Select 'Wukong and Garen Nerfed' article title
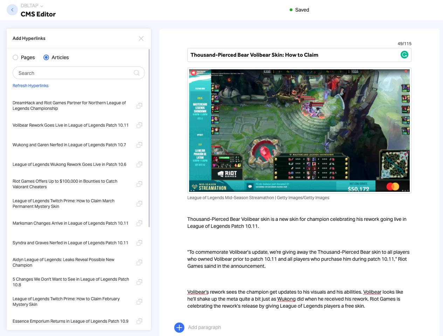This screenshot has height=336, width=443. (69, 145)
